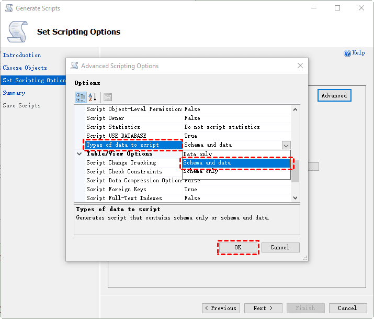
Task: Select 'Types of data to script' row
Action: pyautogui.click(x=133, y=145)
